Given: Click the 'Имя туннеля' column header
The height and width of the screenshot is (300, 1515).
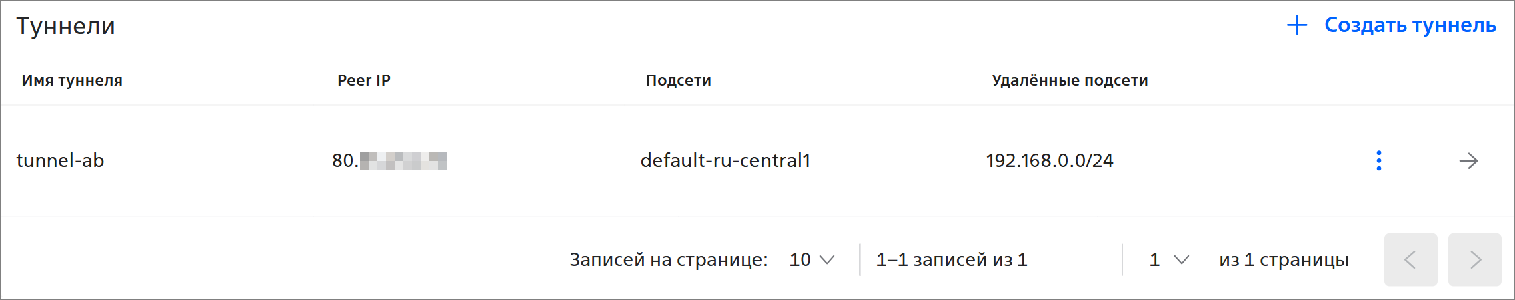Looking at the screenshot, I should coord(72,80).
